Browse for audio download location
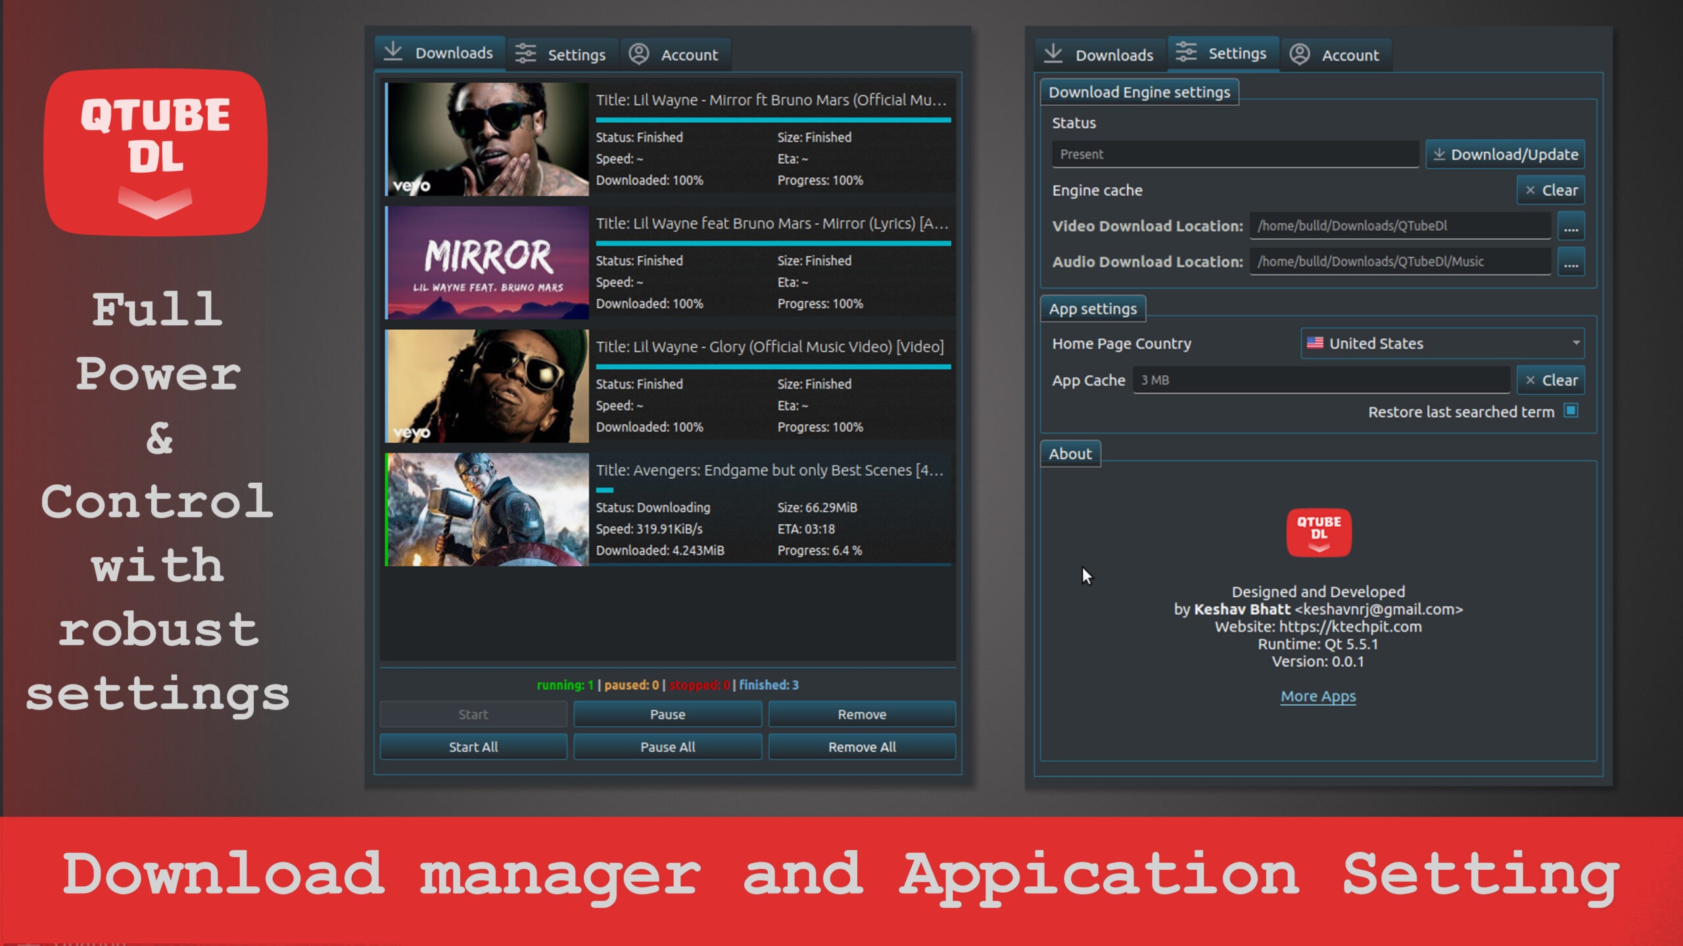This screenshot has width=1683, height=946. 1571,262
